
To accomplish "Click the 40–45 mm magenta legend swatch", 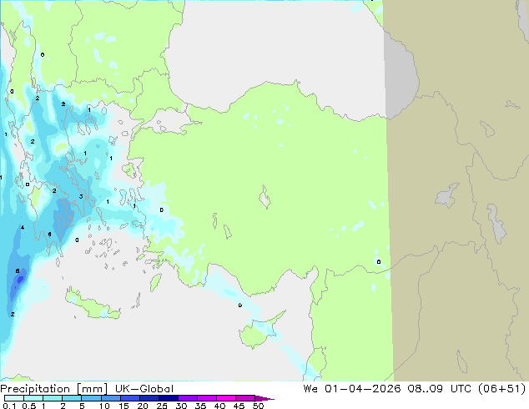I will (226, 398).
